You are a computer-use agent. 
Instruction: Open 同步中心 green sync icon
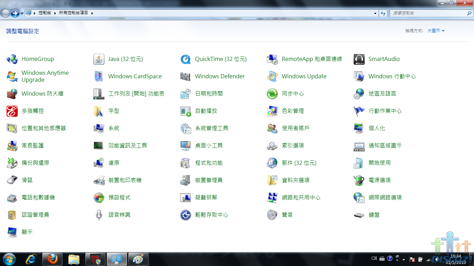272,94
